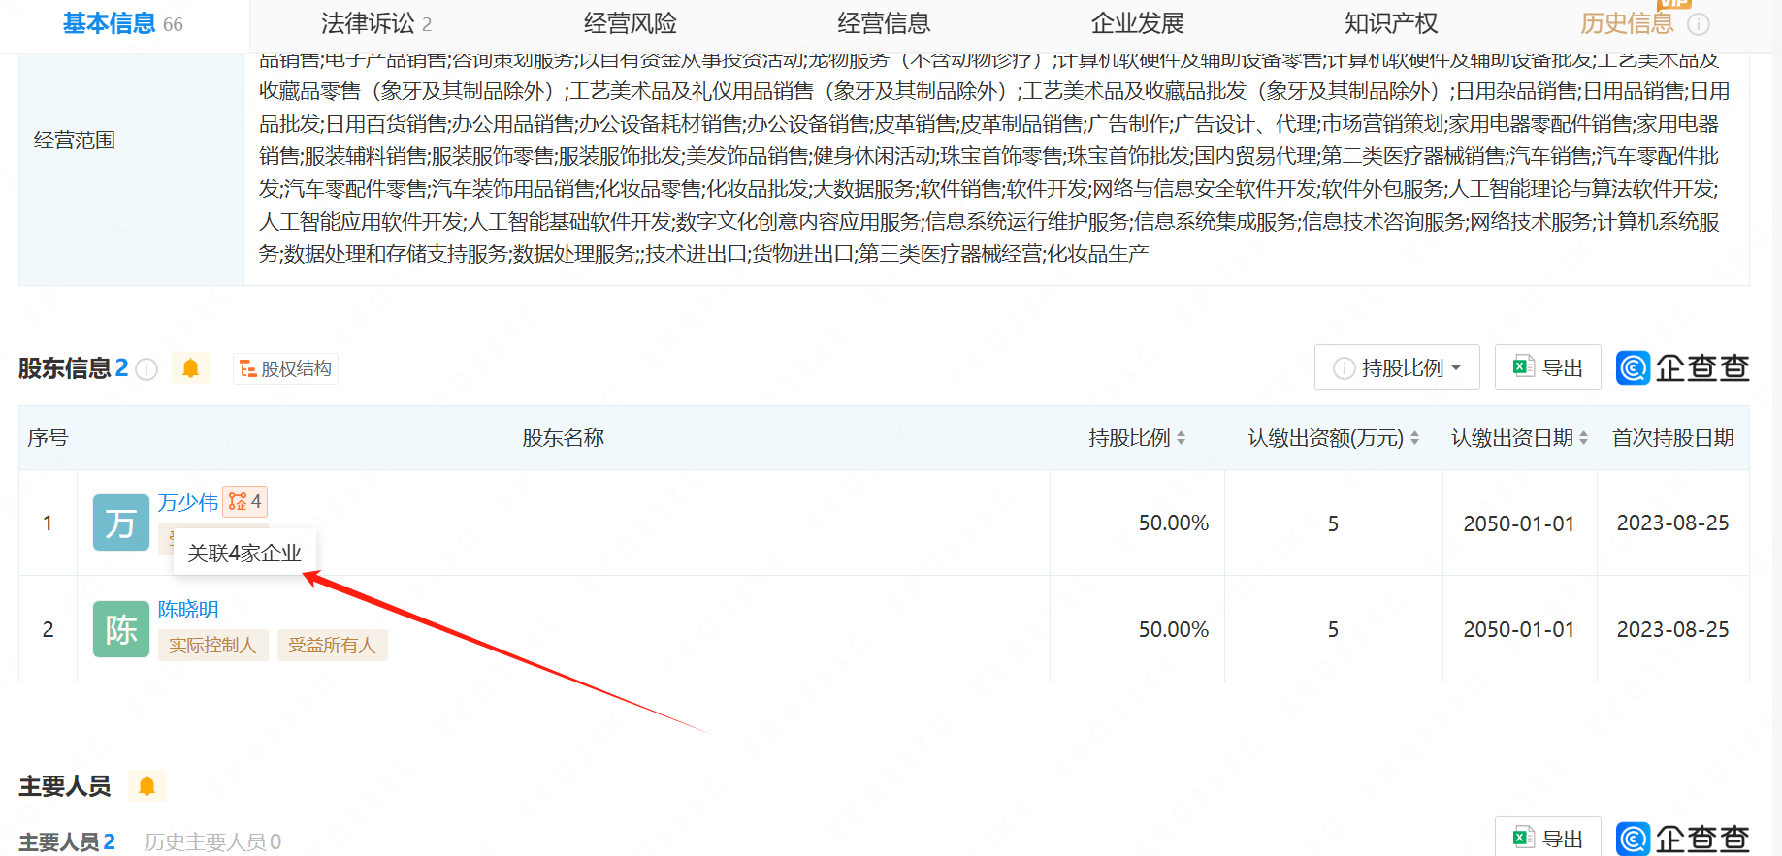Click 50.00% in 陈晓明 row

tap(1174, 630)
